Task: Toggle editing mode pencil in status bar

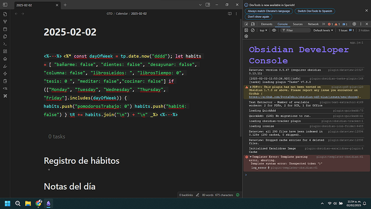Action: click(x=197, y=195)
